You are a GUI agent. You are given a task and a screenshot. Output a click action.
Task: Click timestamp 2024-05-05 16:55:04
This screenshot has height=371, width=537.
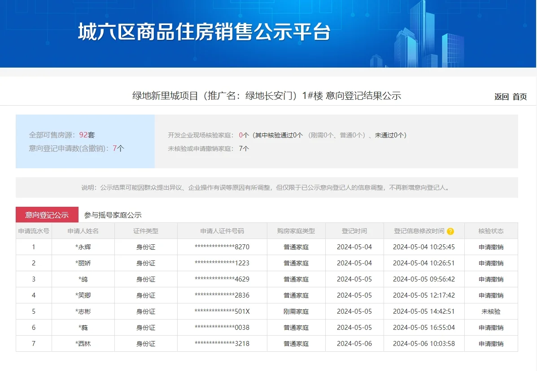[x=423, y=327]
